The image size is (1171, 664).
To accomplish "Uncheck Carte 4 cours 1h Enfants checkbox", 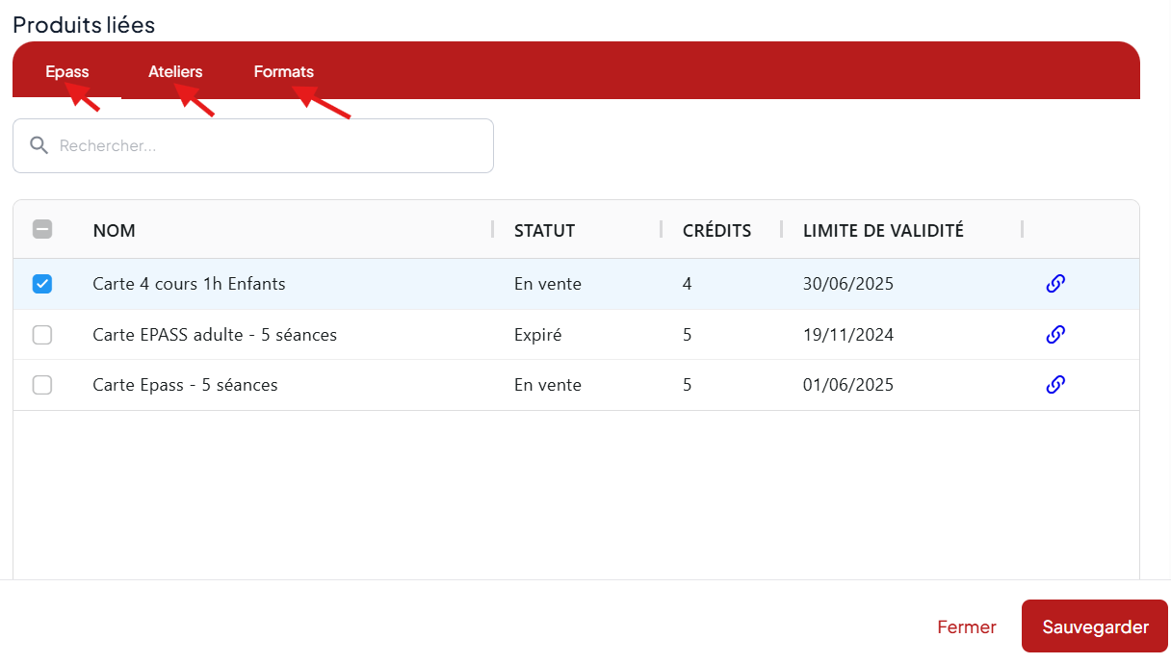I will pyautogui.click(x=42, y=284).
